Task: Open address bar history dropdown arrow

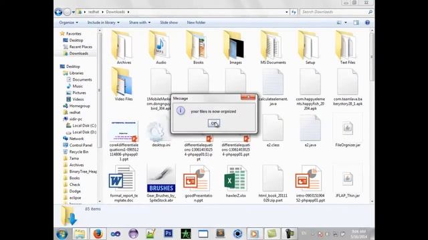Action: pyautogui.click(x=287, y=12)
